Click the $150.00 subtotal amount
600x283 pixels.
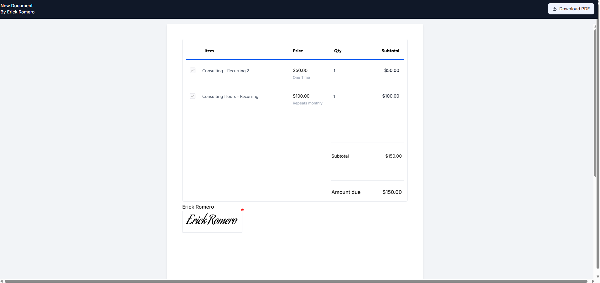393,156
